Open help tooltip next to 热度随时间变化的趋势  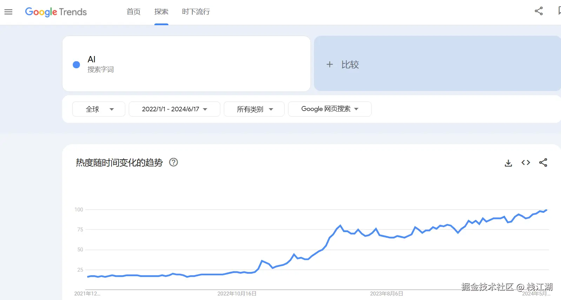click(173, 162)
